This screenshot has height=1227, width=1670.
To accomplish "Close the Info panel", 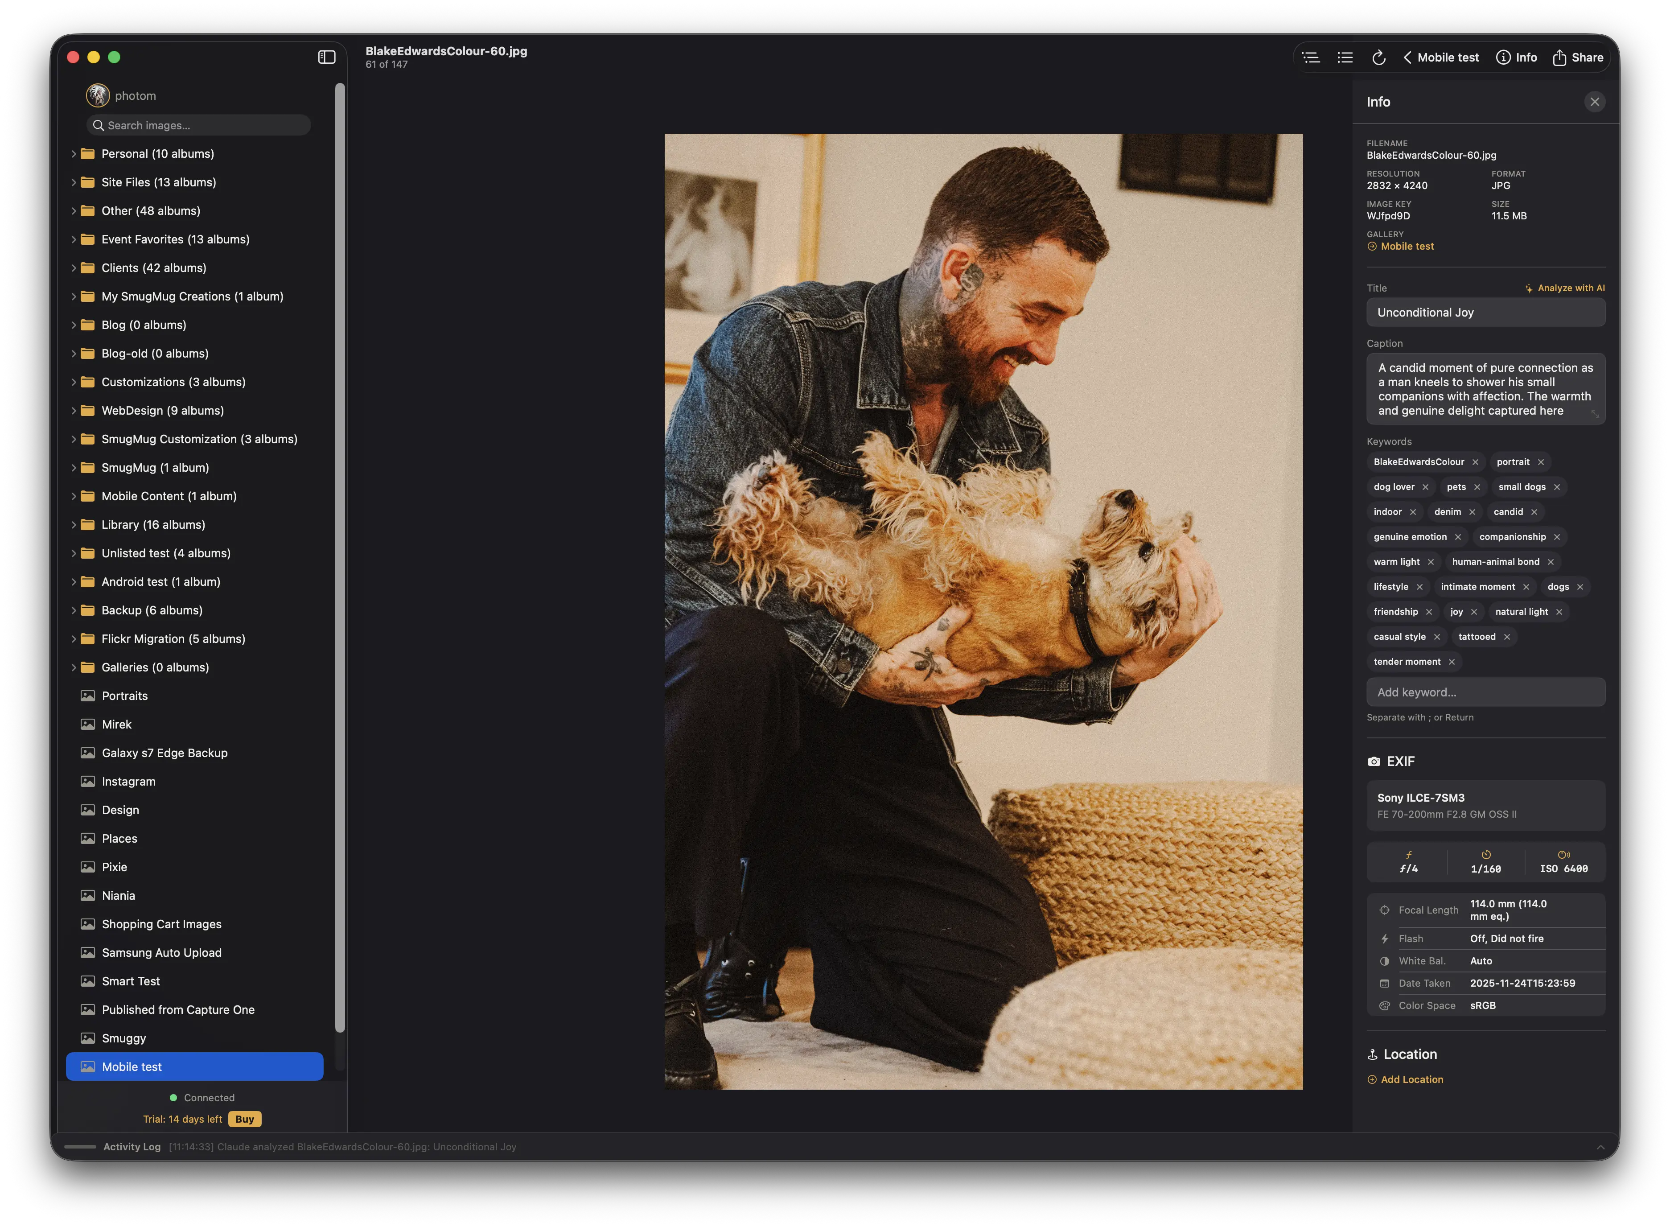I will coord(1595,102).
